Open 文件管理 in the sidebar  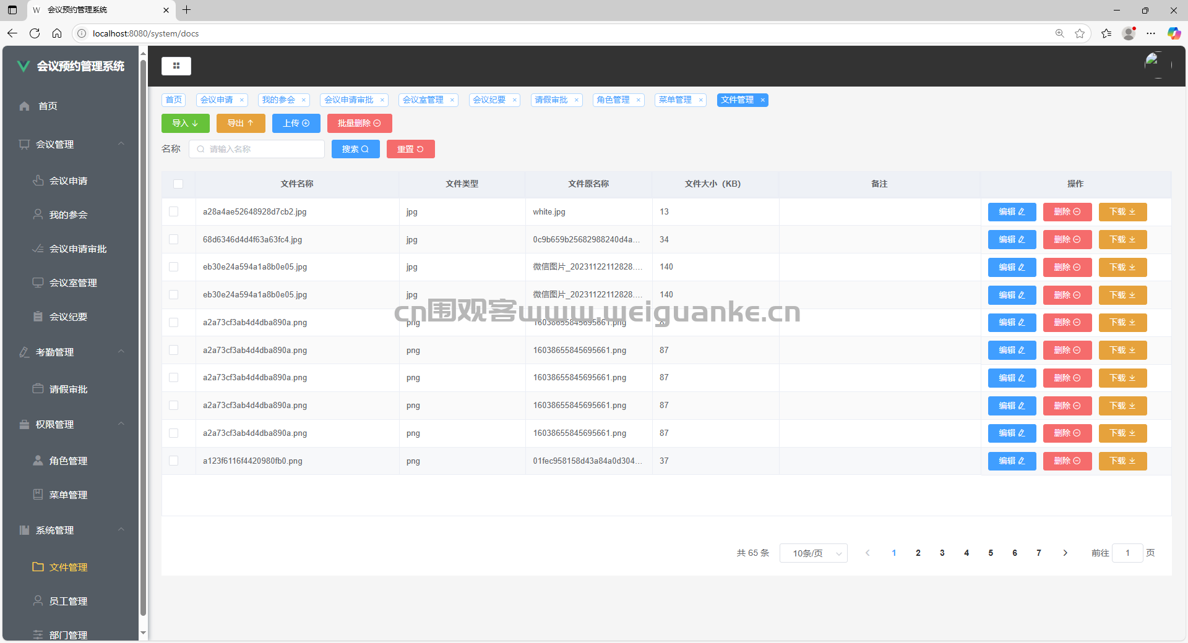(68, 567)
